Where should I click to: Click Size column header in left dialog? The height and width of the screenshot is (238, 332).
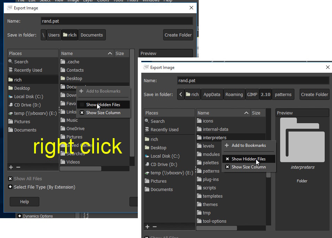[121, 53]
